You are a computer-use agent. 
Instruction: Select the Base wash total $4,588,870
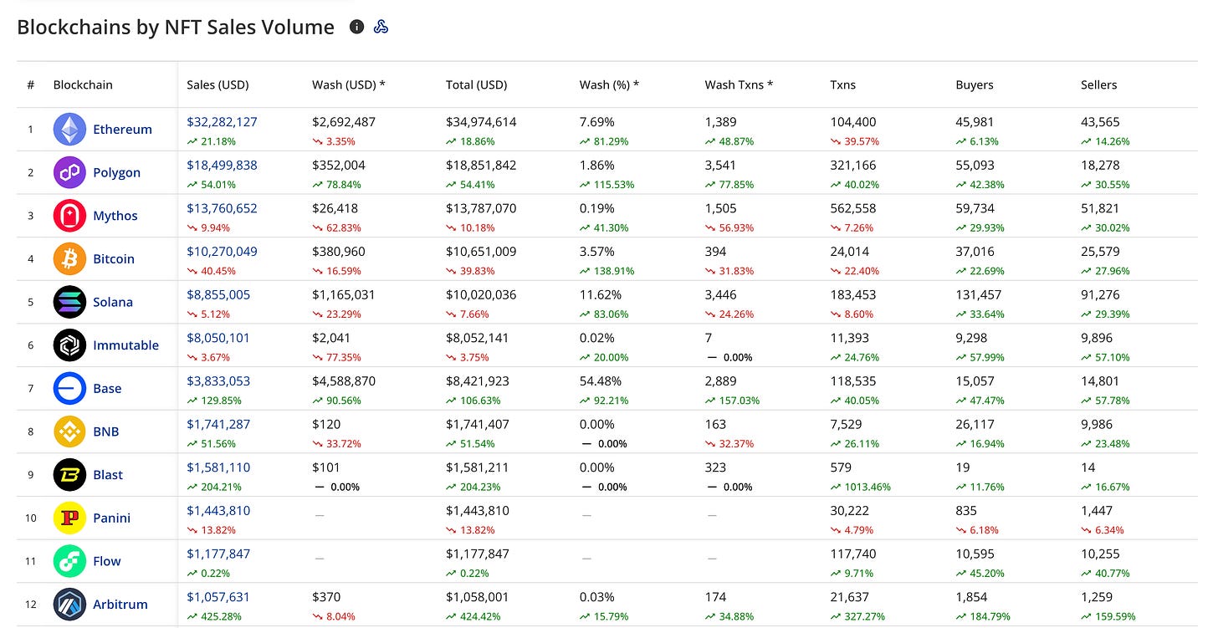coord(344,381)
